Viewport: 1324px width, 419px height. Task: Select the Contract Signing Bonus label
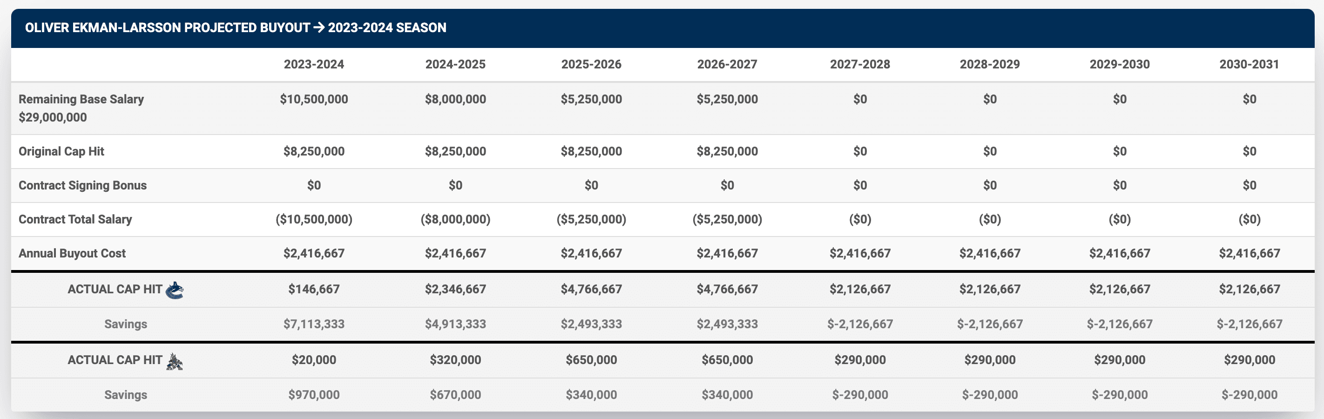pyautogui.click(x=82, y=185)
